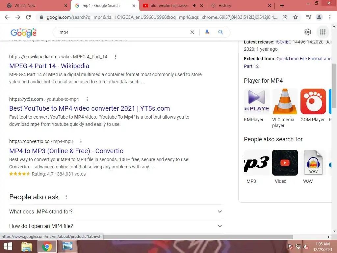Clear the search box with the X
Image resolution: width=337 pixels, height=253 pixels.
192,32
